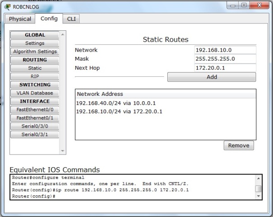
Task: Open the CLI tab
Action: (71, 19)
